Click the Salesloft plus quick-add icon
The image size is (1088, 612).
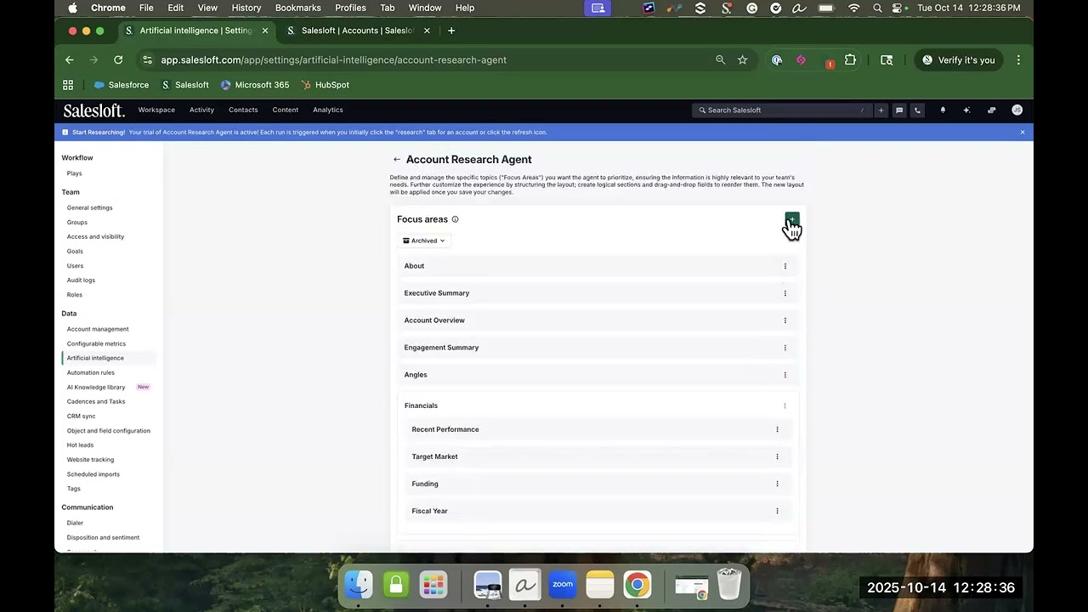click(x=881, y=110)
